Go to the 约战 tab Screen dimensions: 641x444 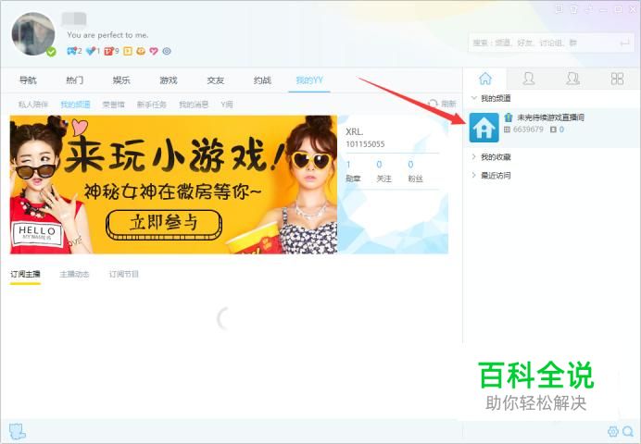262,80
